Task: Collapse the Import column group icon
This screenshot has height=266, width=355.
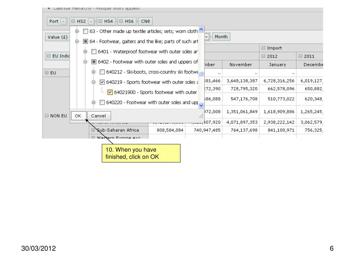Action: [x=263, y=48]
